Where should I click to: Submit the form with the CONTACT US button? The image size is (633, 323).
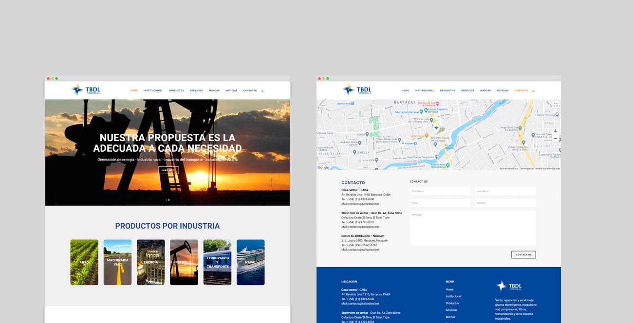tap(523, 254)
